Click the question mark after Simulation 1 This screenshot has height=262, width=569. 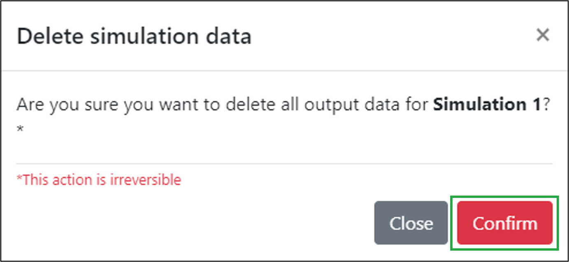tap(546, 105)
